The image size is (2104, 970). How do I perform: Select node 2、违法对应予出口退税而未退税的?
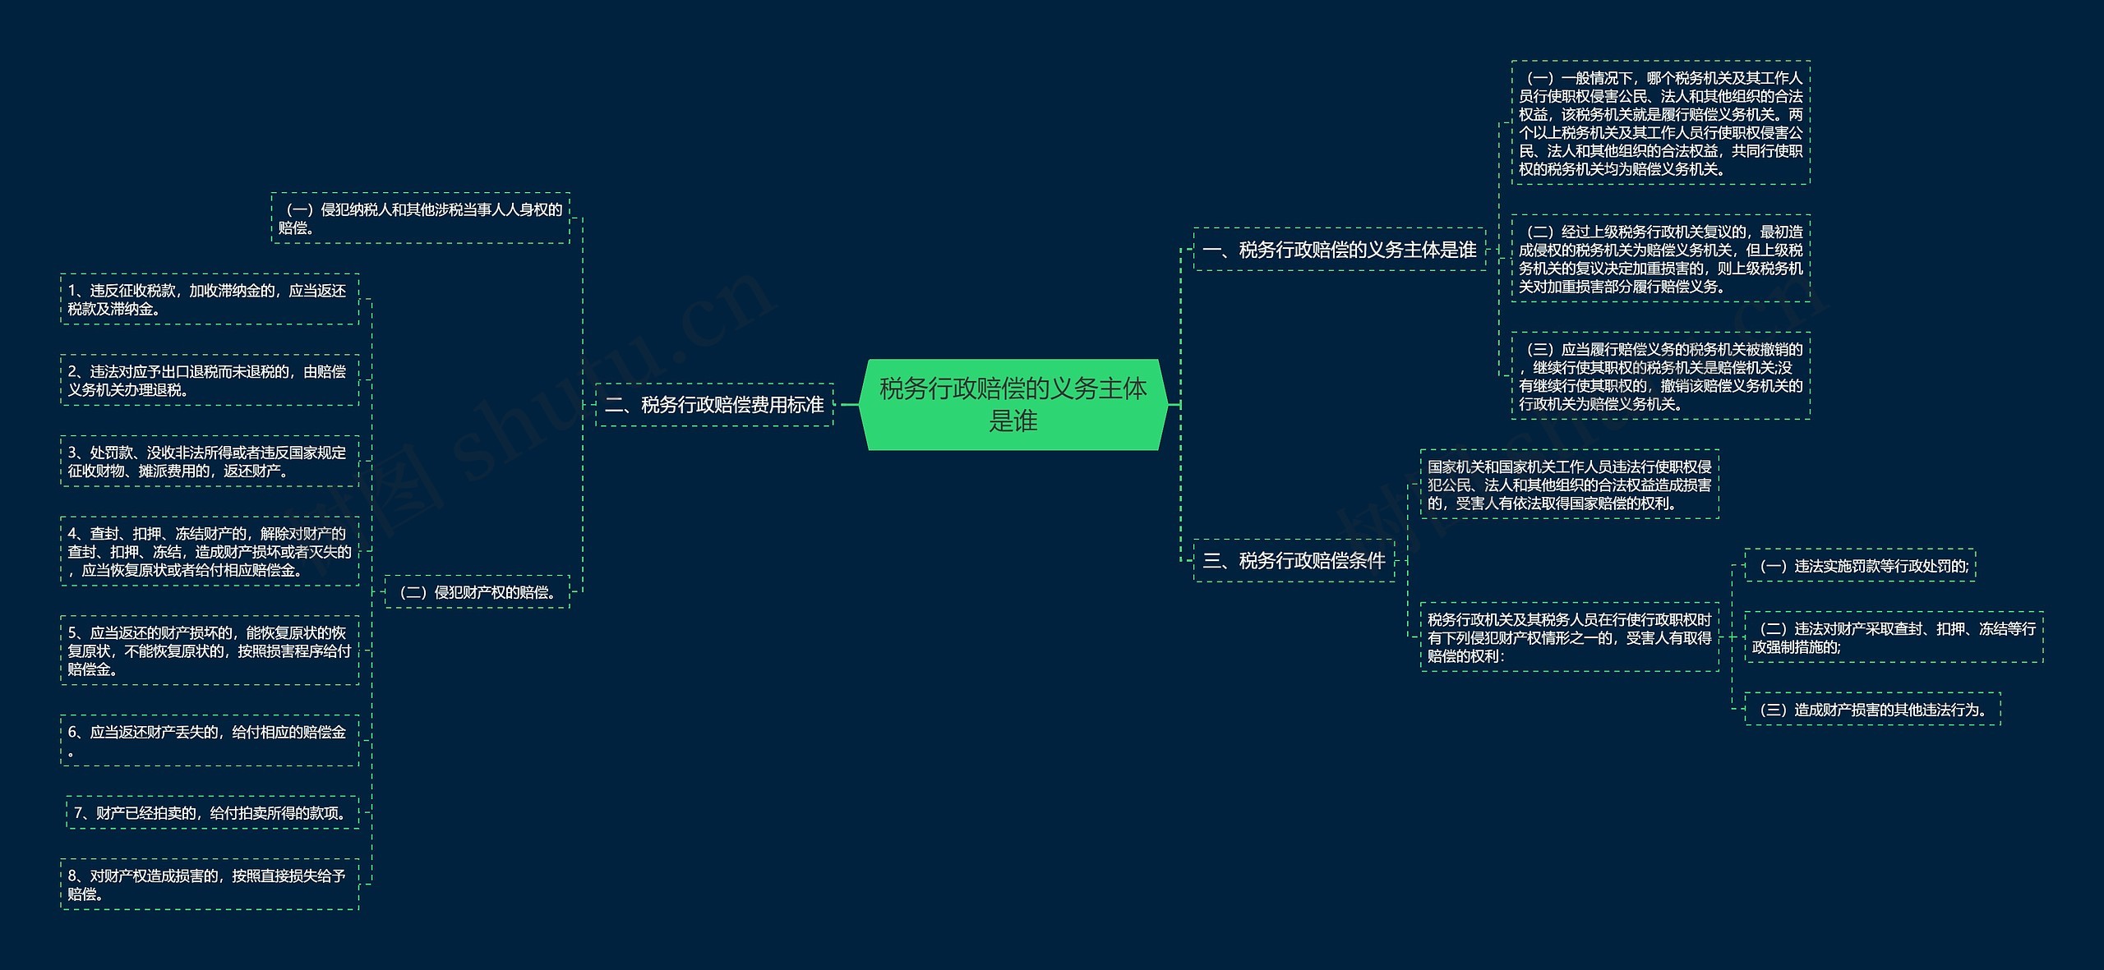pos(210,380)
